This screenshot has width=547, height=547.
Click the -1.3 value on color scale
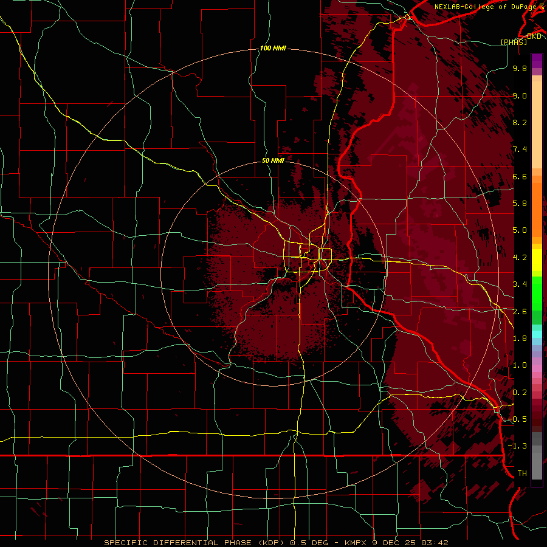517,446
